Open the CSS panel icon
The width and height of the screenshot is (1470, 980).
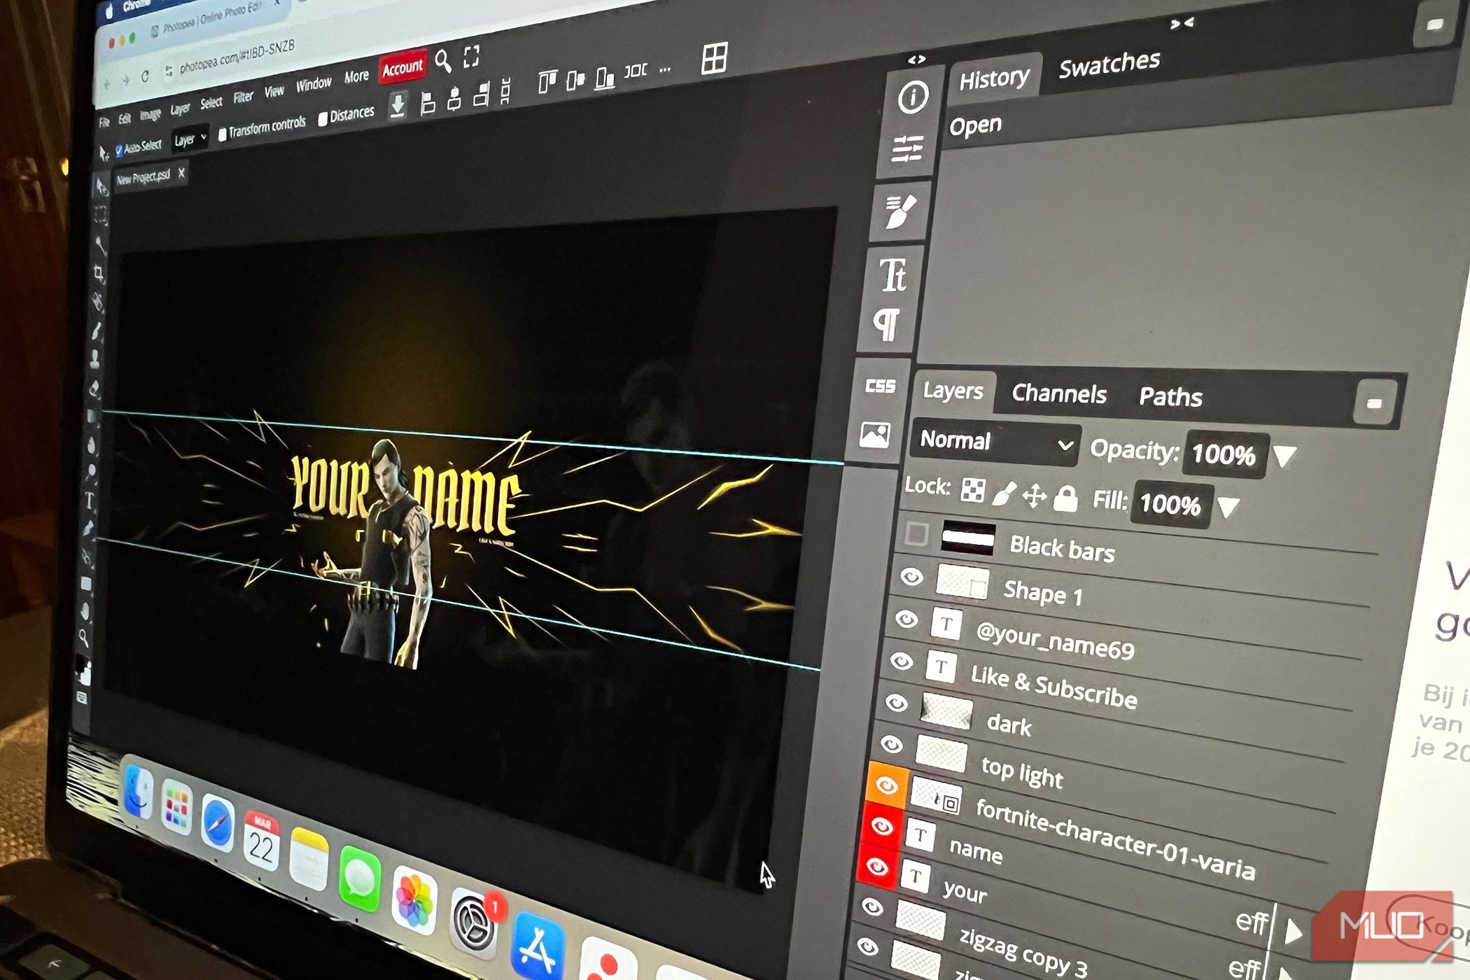880,386
